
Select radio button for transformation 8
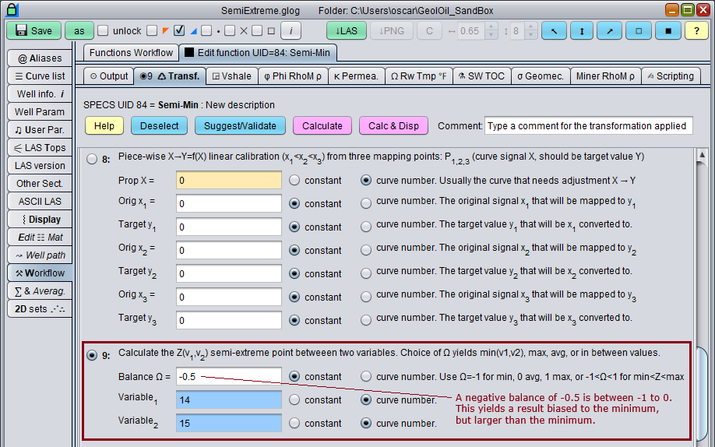tap(92, 159)
